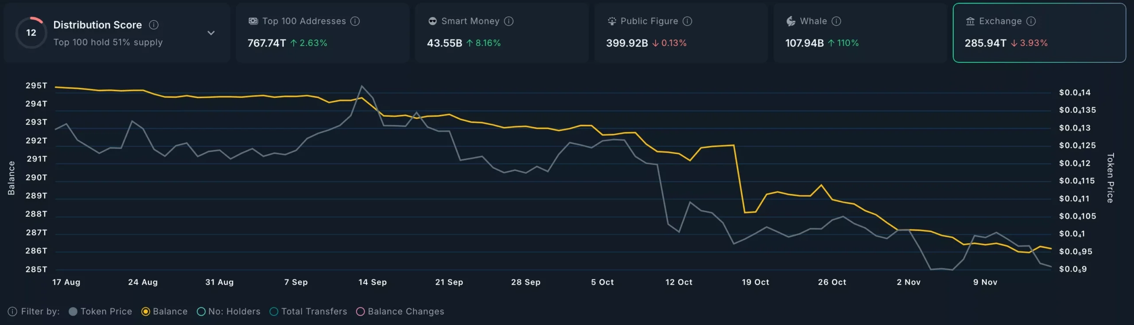1134x325 pixels.
Task: Enable the No: Holders filter
Action: click(x=201, y=312)
